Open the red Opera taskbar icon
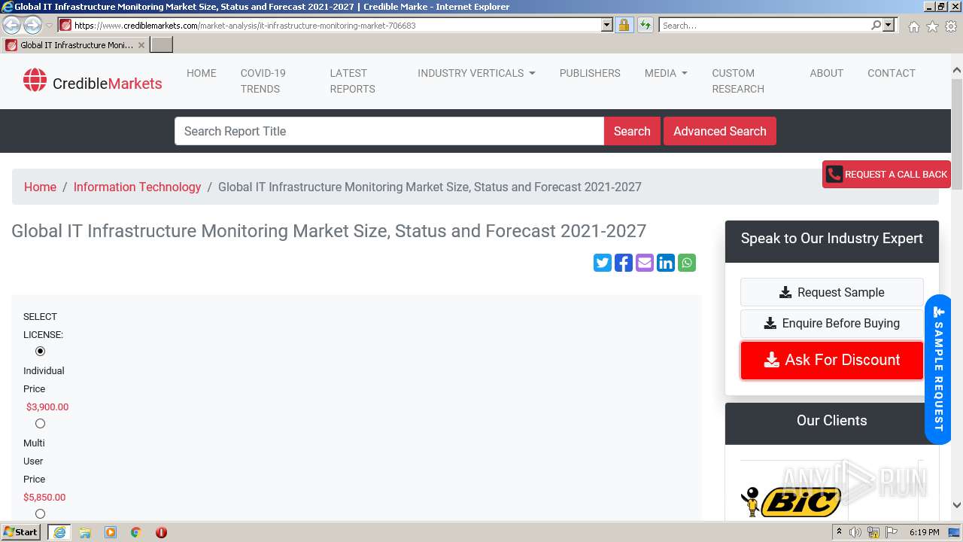Image resolution: width=963 pixels, height=542 pixels. click(x=161, y=532)
